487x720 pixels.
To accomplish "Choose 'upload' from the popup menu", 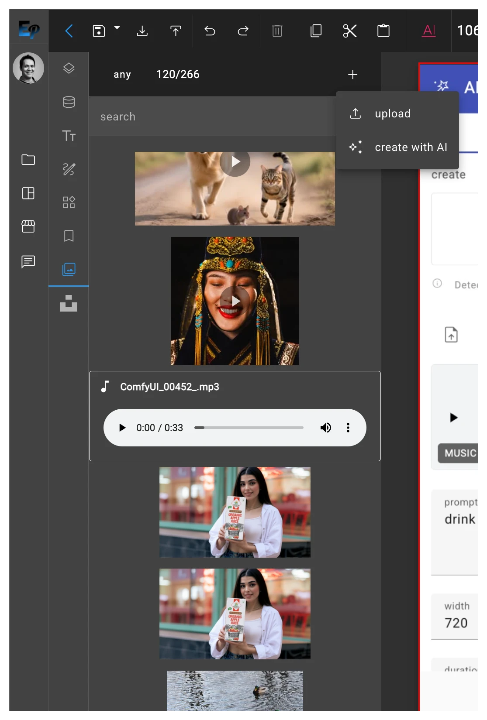I will pos(397,114).
